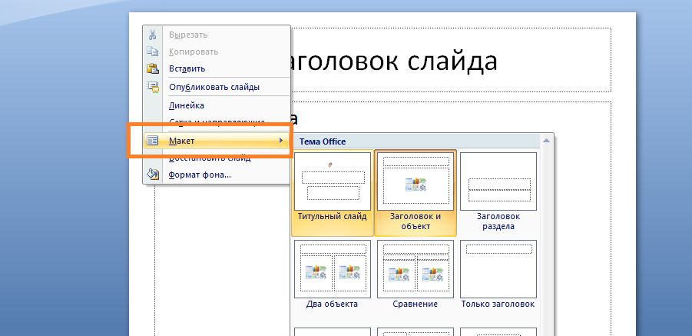
Task: Click the Формат фона icon
Action: 152,175
